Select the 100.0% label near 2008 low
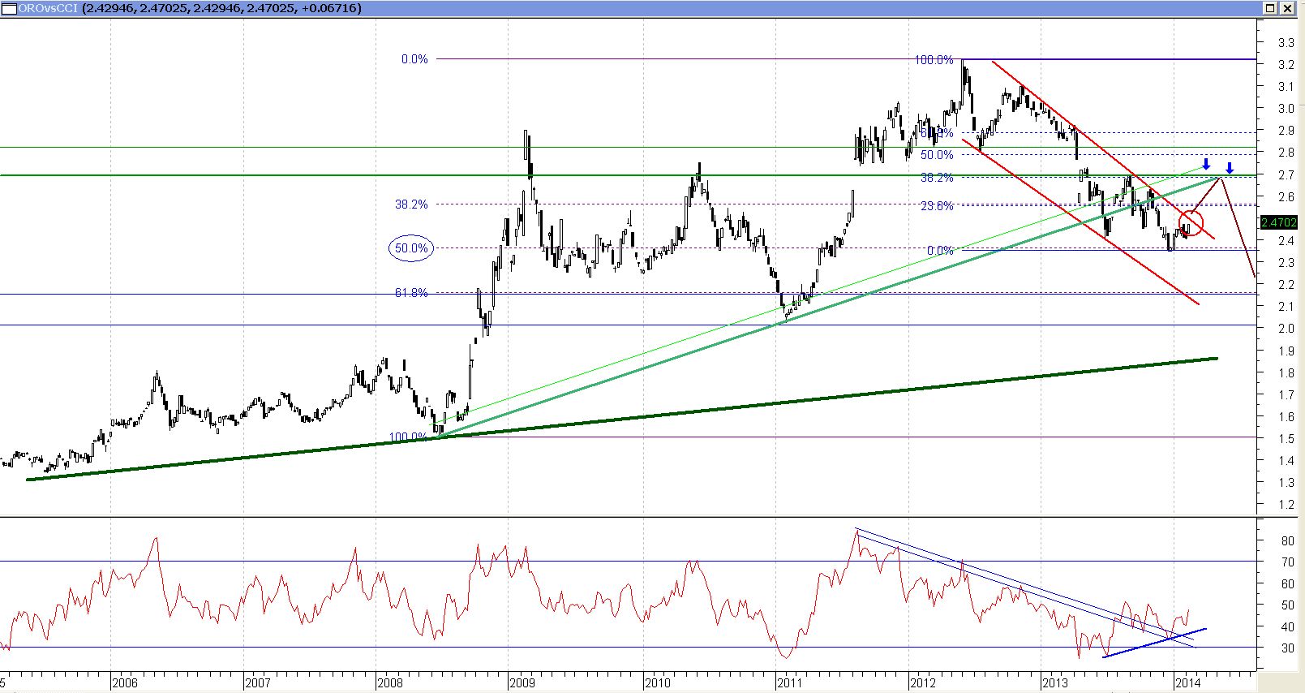This screenshot has width=1305, height=693. 408,437
